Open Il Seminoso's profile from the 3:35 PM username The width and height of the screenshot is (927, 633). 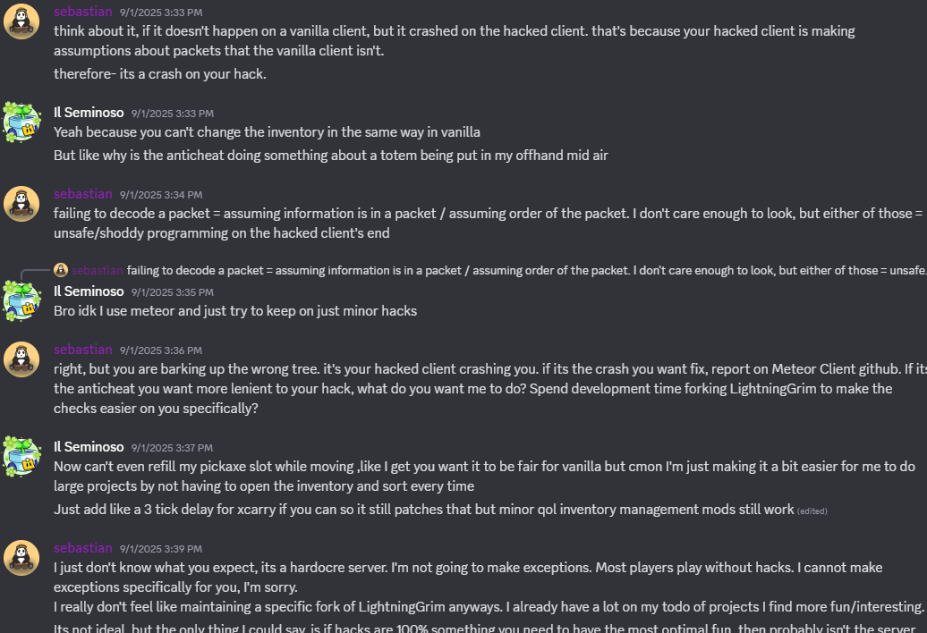tap(89, 291)
